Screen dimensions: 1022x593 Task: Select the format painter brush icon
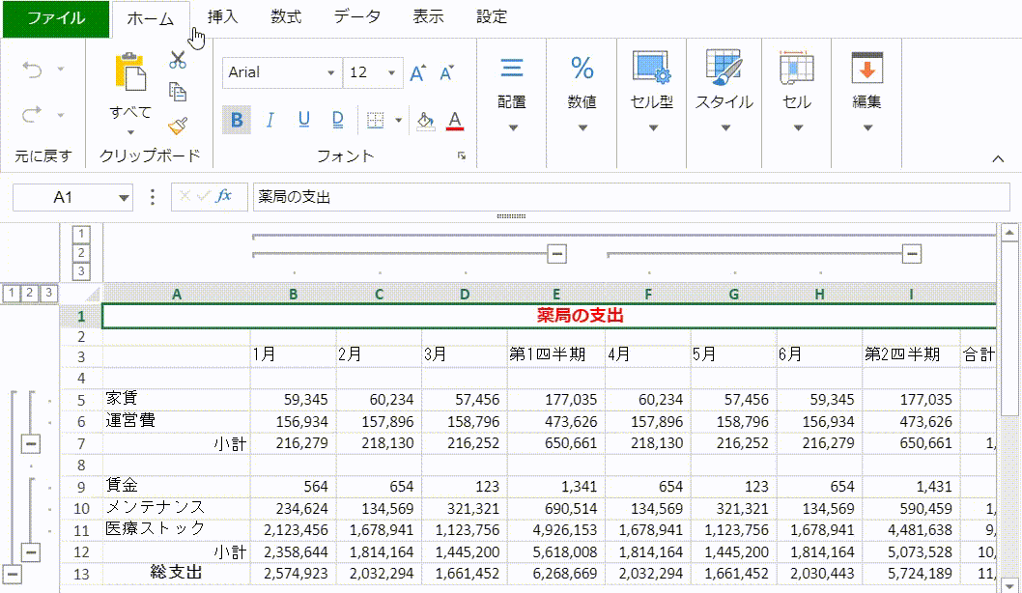[178, 125]
